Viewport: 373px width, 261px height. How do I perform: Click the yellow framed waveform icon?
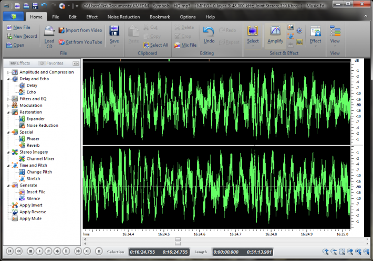(x=299, y=42)
